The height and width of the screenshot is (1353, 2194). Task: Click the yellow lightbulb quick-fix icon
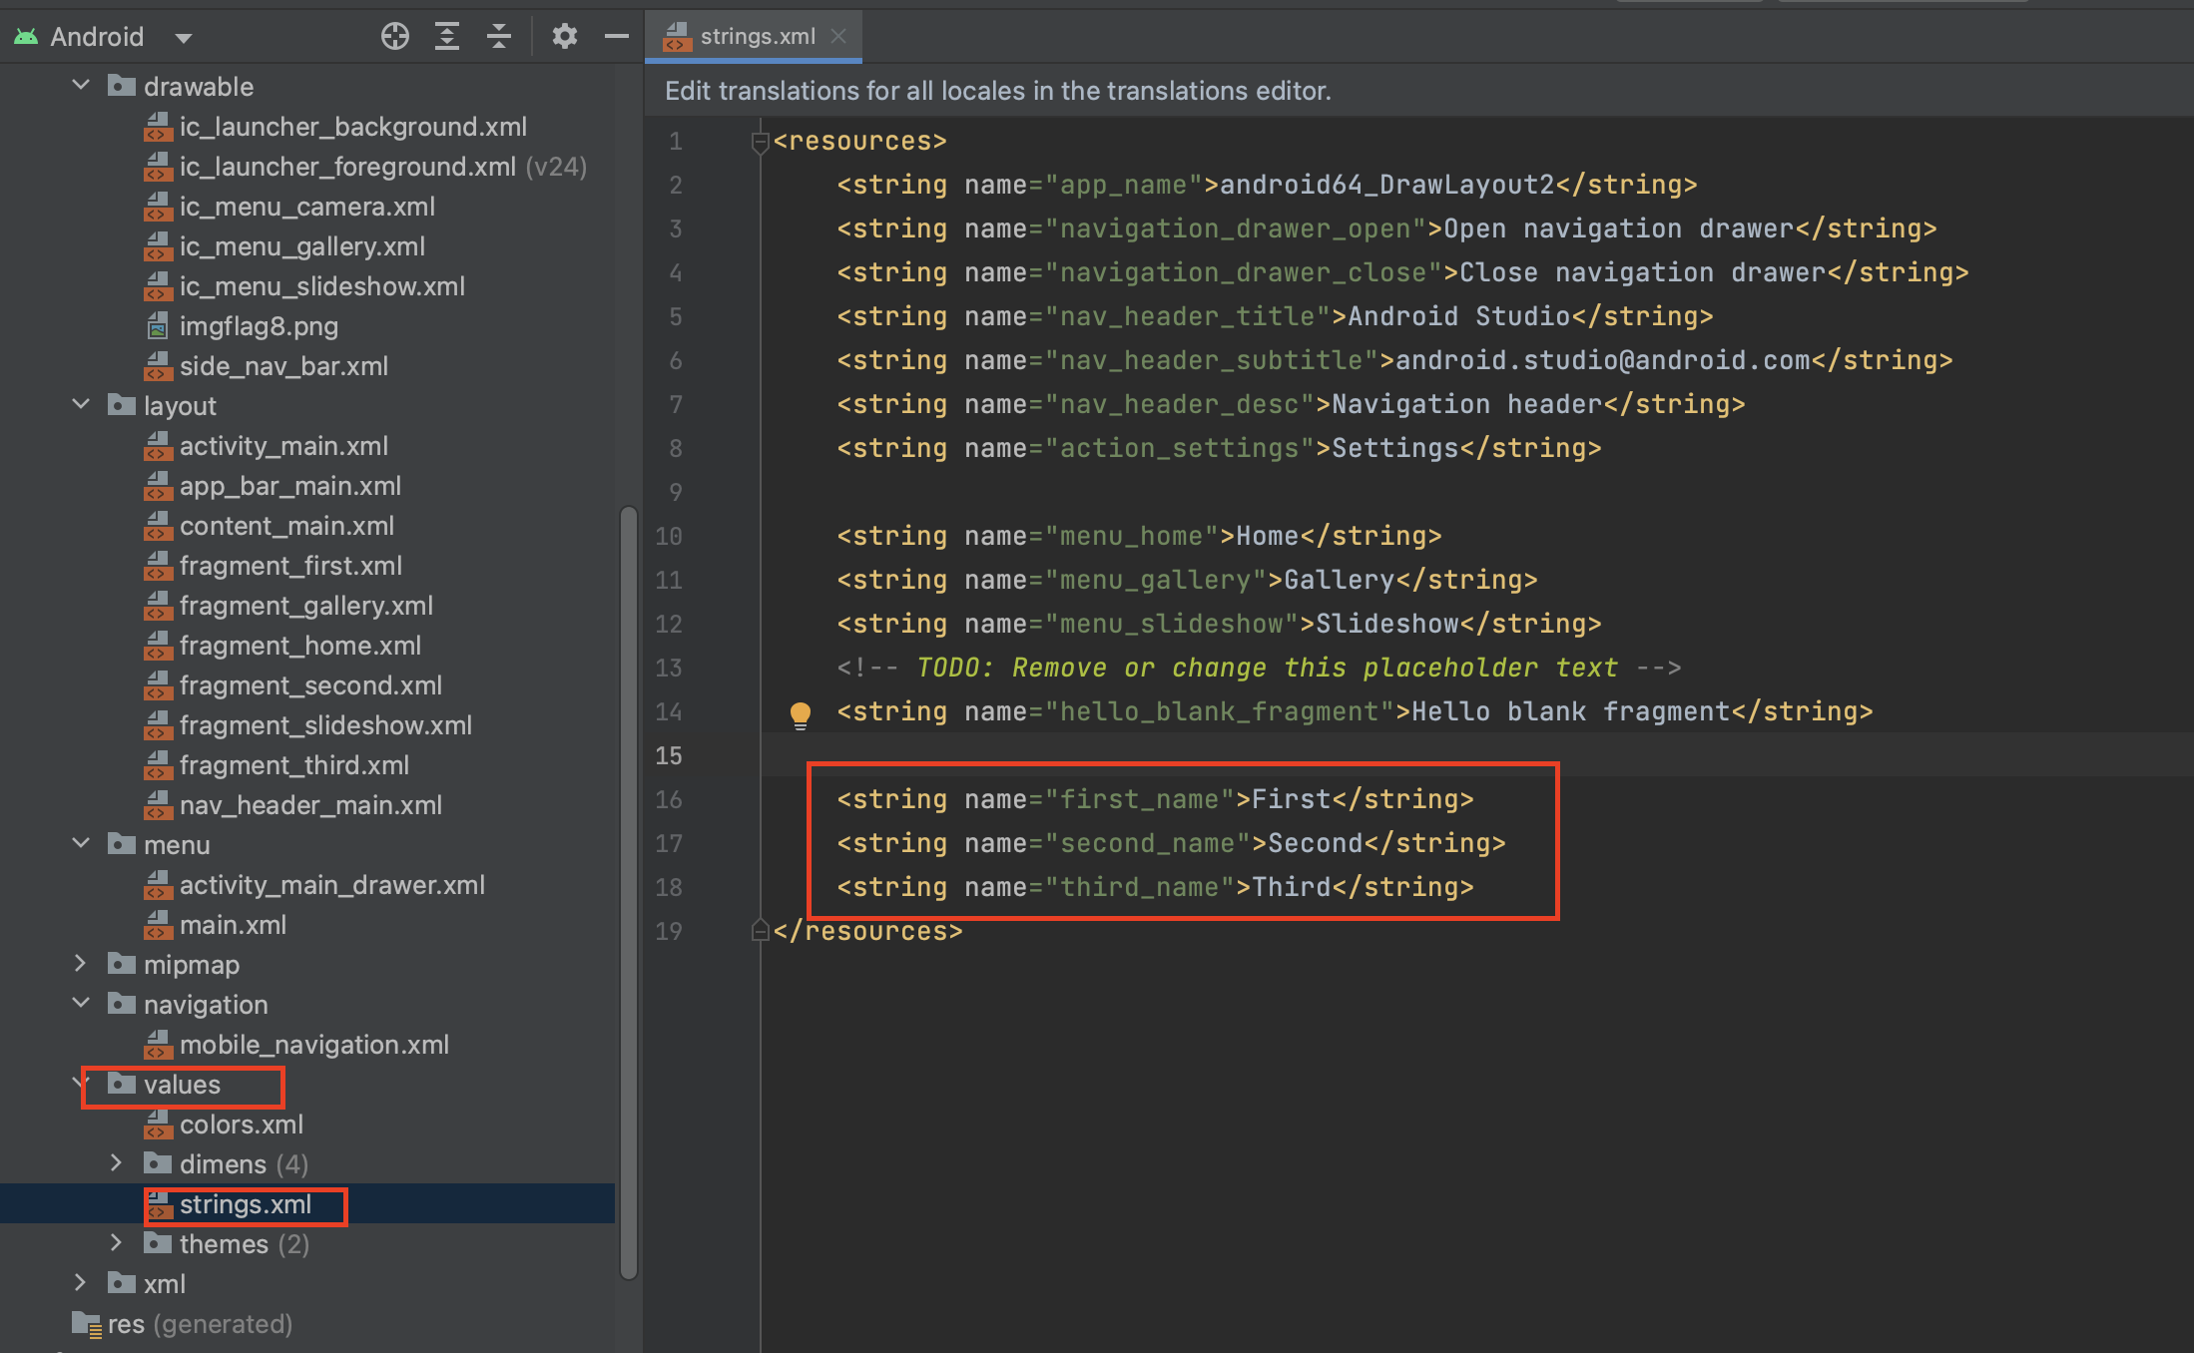click(x=801, y=713)
